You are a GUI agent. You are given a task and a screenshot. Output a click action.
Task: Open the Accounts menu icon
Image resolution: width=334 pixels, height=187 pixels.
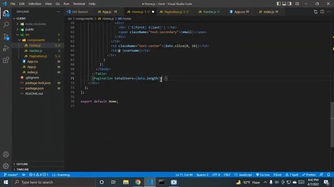[x=6, y=154]
